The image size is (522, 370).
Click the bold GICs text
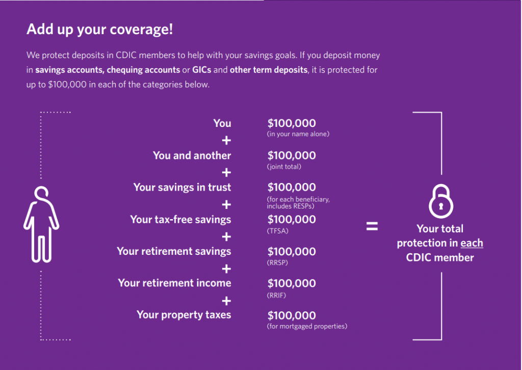[202, 70]
